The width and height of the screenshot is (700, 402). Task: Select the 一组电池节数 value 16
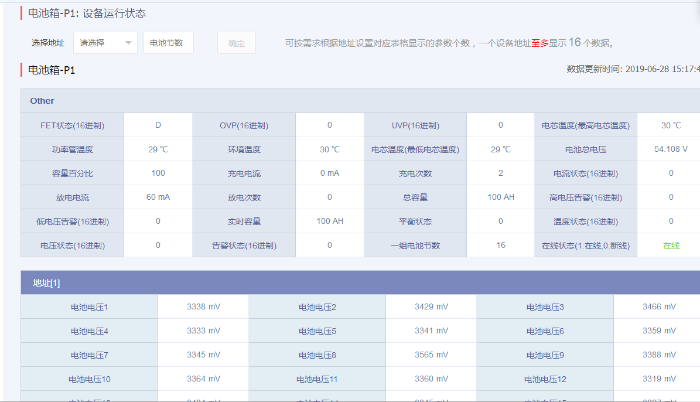coord(500,245)
